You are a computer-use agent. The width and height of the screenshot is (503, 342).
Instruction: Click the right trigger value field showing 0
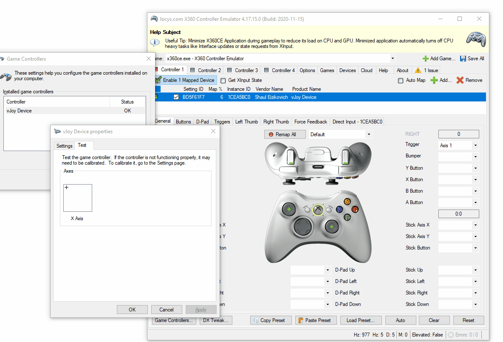tap(459, 134)
